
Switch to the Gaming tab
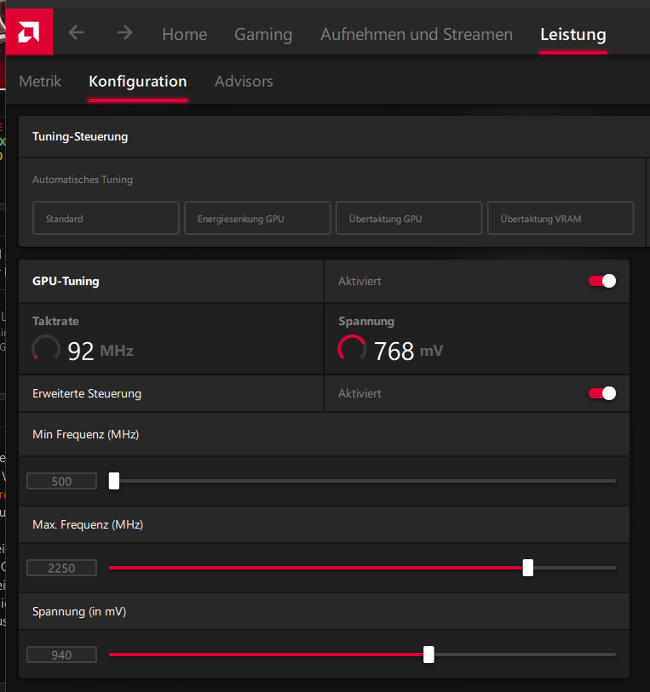263,34
